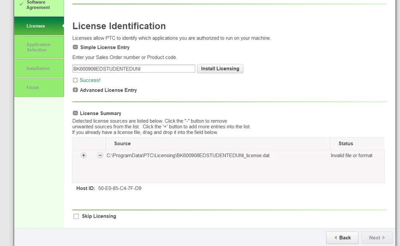Click the plus icon to add license source
The height and width of the screenshot is (246, 400).
click(83, 155)
